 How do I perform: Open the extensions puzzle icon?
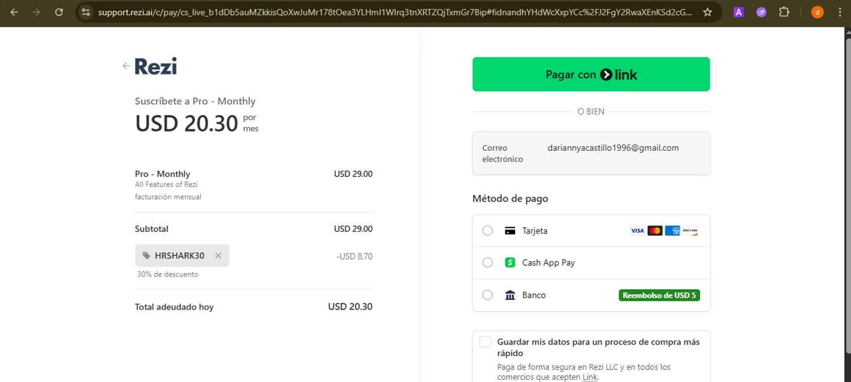[784, 12]
